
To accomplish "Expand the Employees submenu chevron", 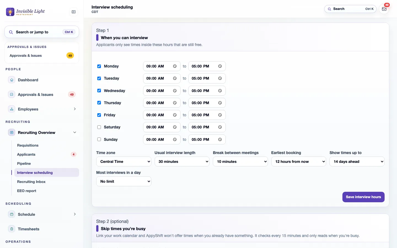I will [75, 109].
